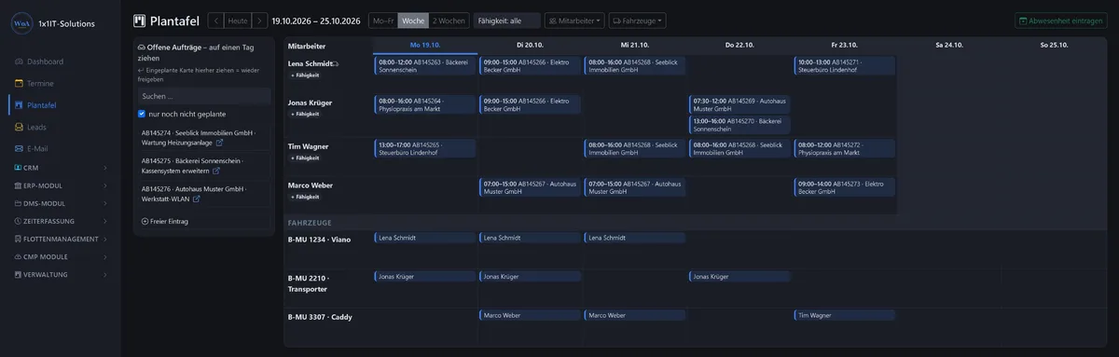
Task: Click the AB145274 Seeblick Immobilien open order
Action: coord(203,138)
